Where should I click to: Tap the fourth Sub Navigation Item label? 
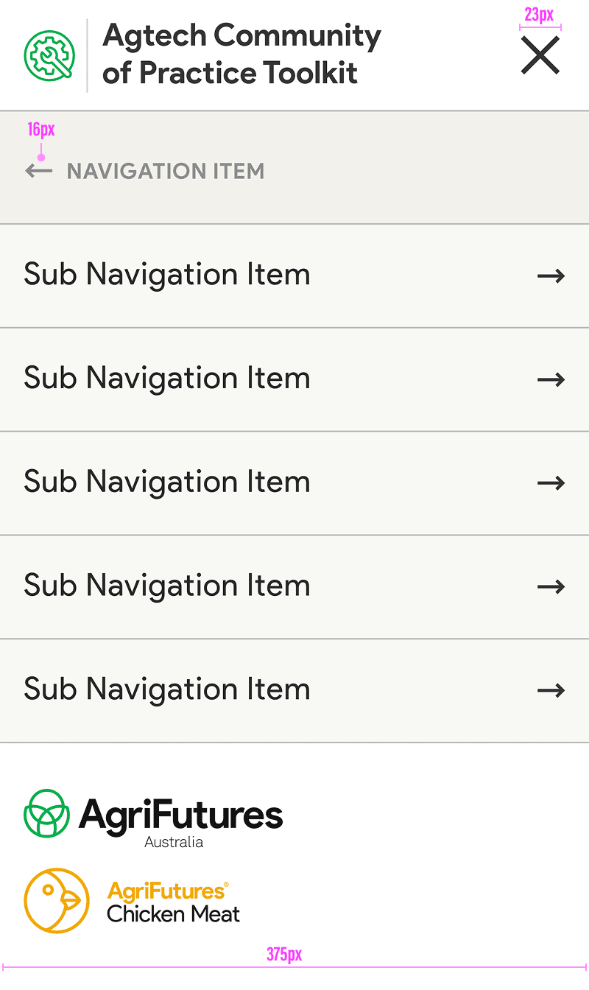point(167,586)
